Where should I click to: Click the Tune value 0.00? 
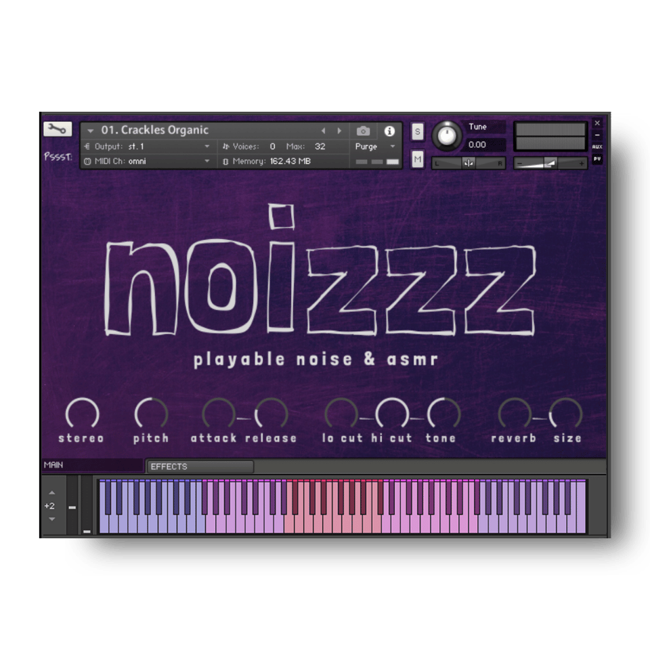point(477,145)
